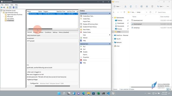
Task: Click Export for the selected task
Action: click(x=85, y=54)
